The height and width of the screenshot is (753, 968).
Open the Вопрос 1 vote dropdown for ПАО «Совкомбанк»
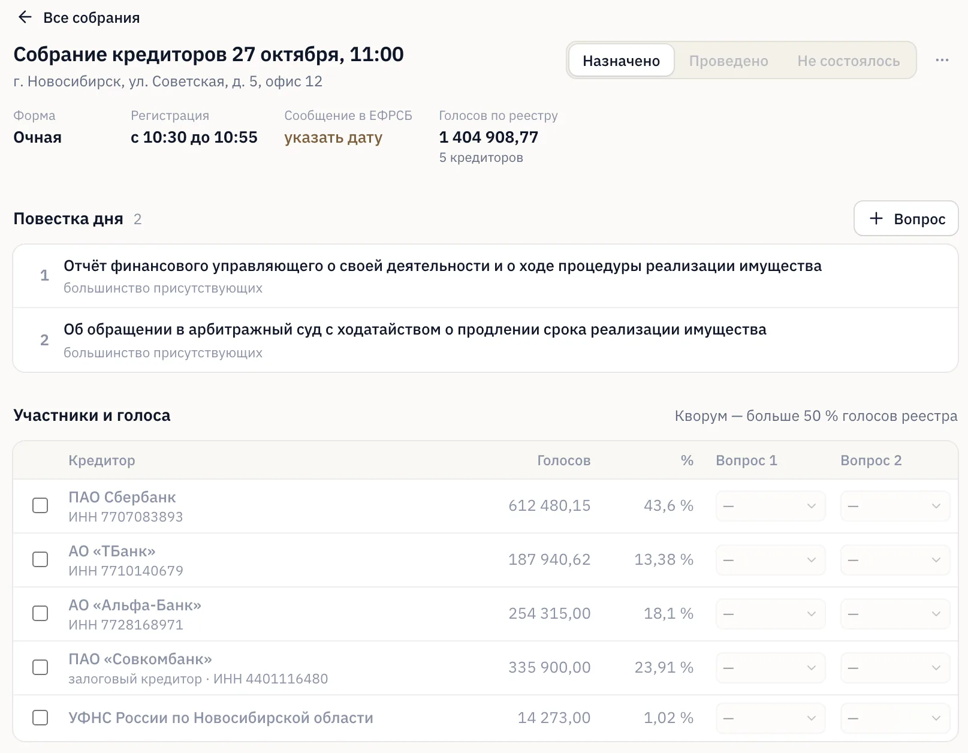[770, 668]
